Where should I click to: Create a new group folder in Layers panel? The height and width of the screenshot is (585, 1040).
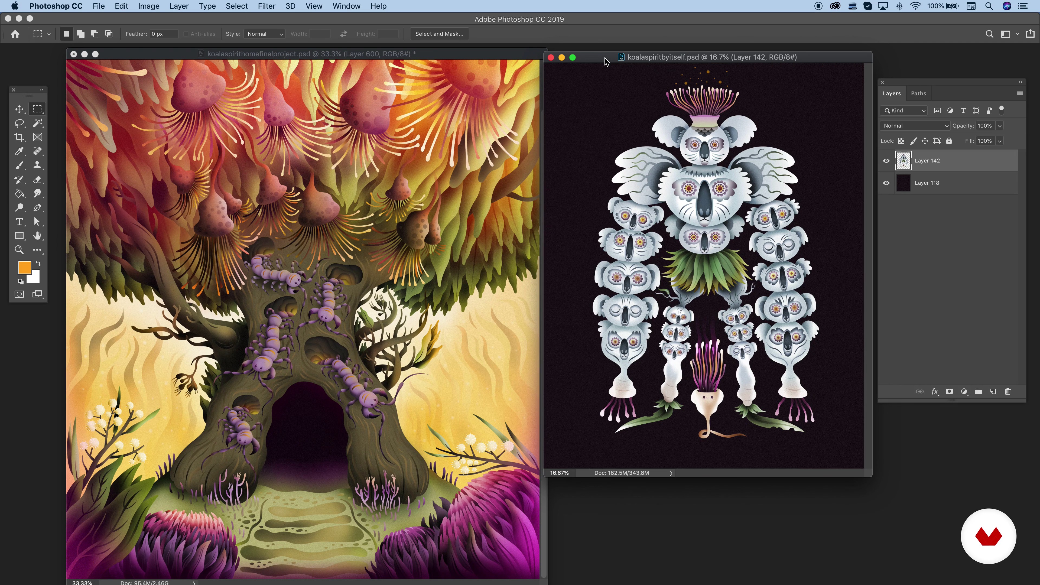(978, 392)
